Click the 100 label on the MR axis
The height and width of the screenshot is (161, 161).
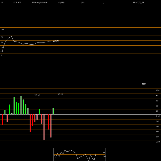click(157, 90)
